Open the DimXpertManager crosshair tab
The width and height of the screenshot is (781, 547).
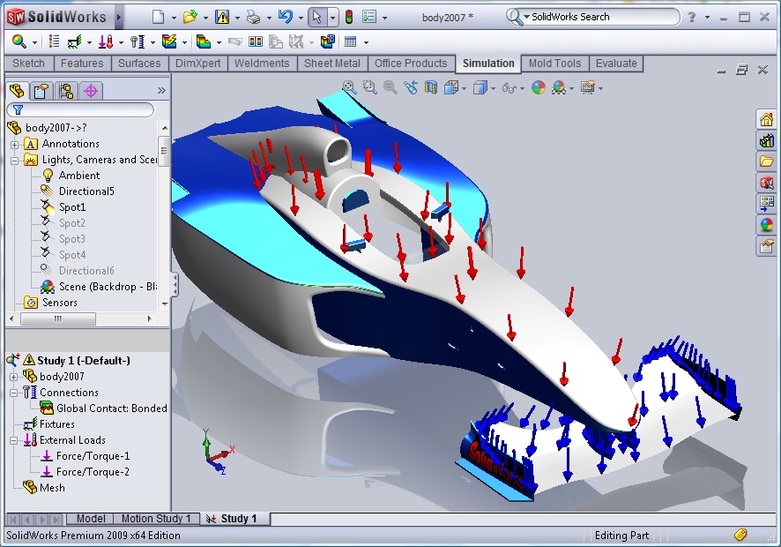tap(91, 91)
